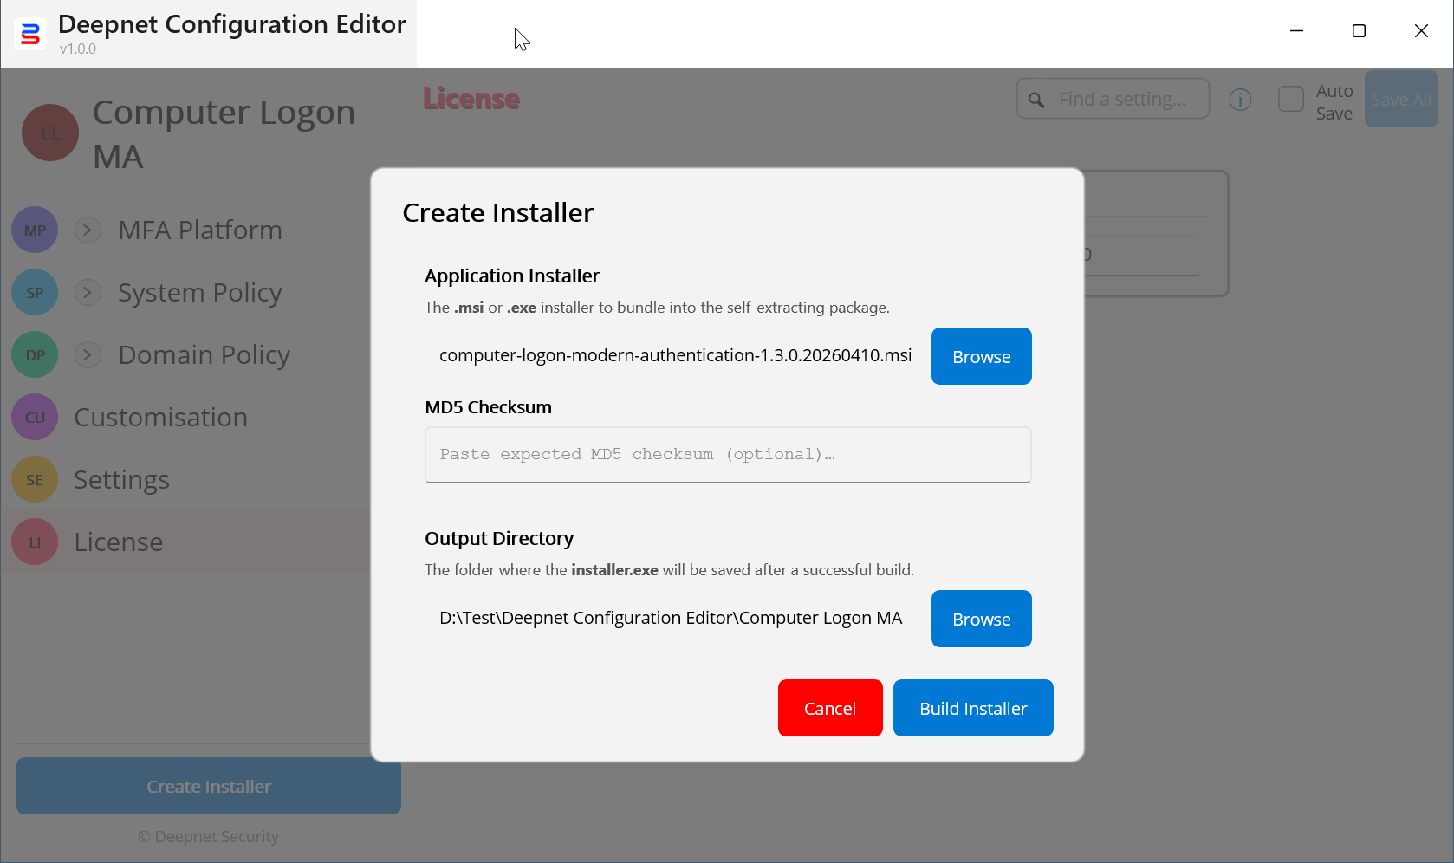Click the MP circle icon for MFA Platform

coord(35,230)
